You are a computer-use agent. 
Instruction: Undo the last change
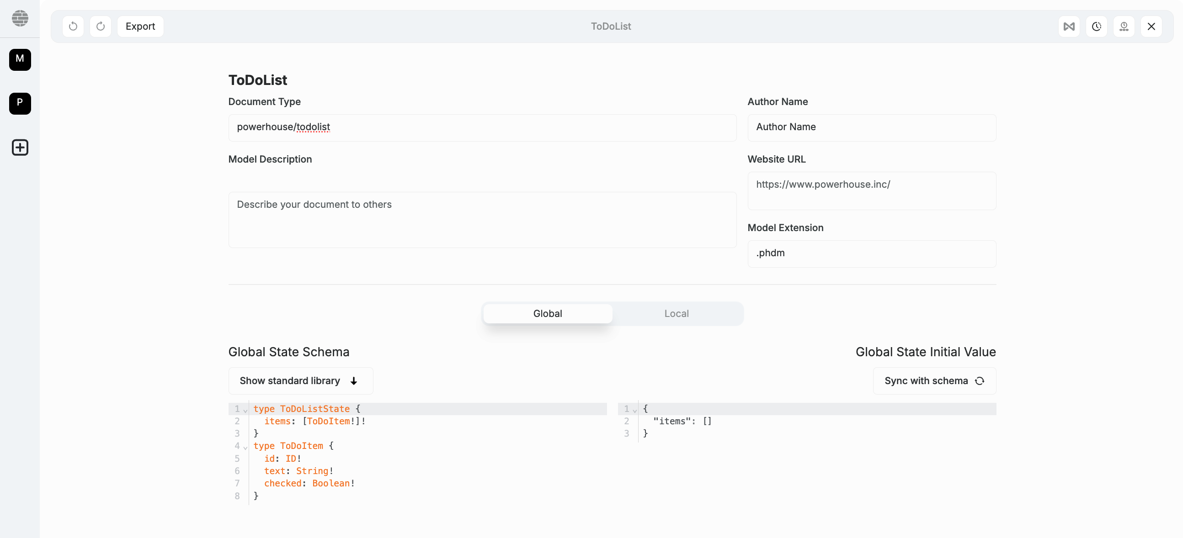(73, 26)
